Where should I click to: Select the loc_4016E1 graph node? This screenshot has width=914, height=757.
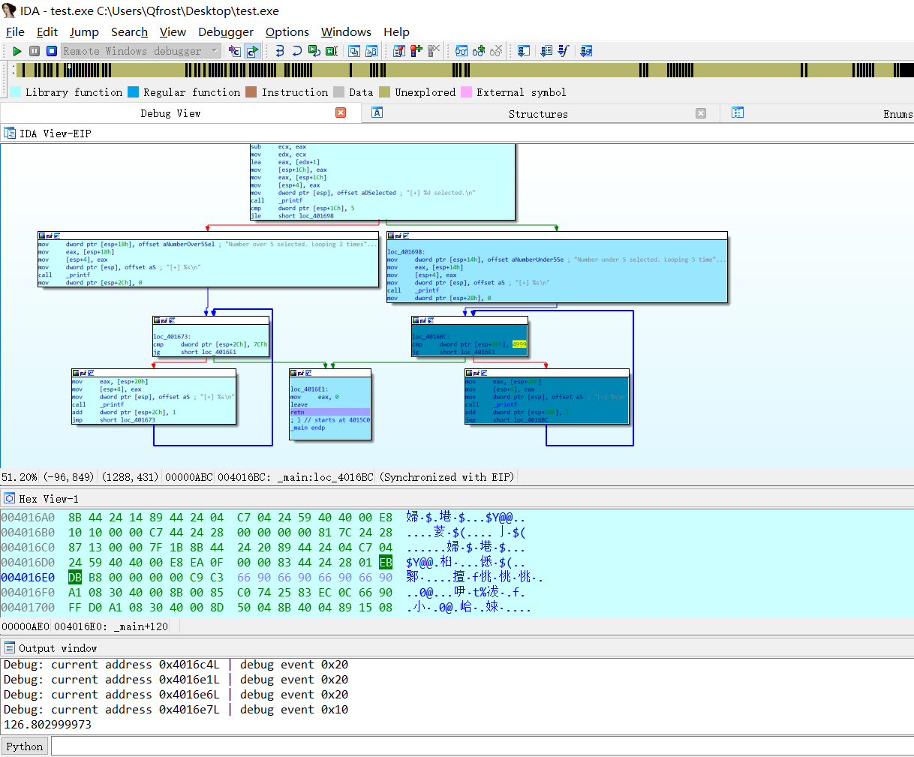pos(330,404)
